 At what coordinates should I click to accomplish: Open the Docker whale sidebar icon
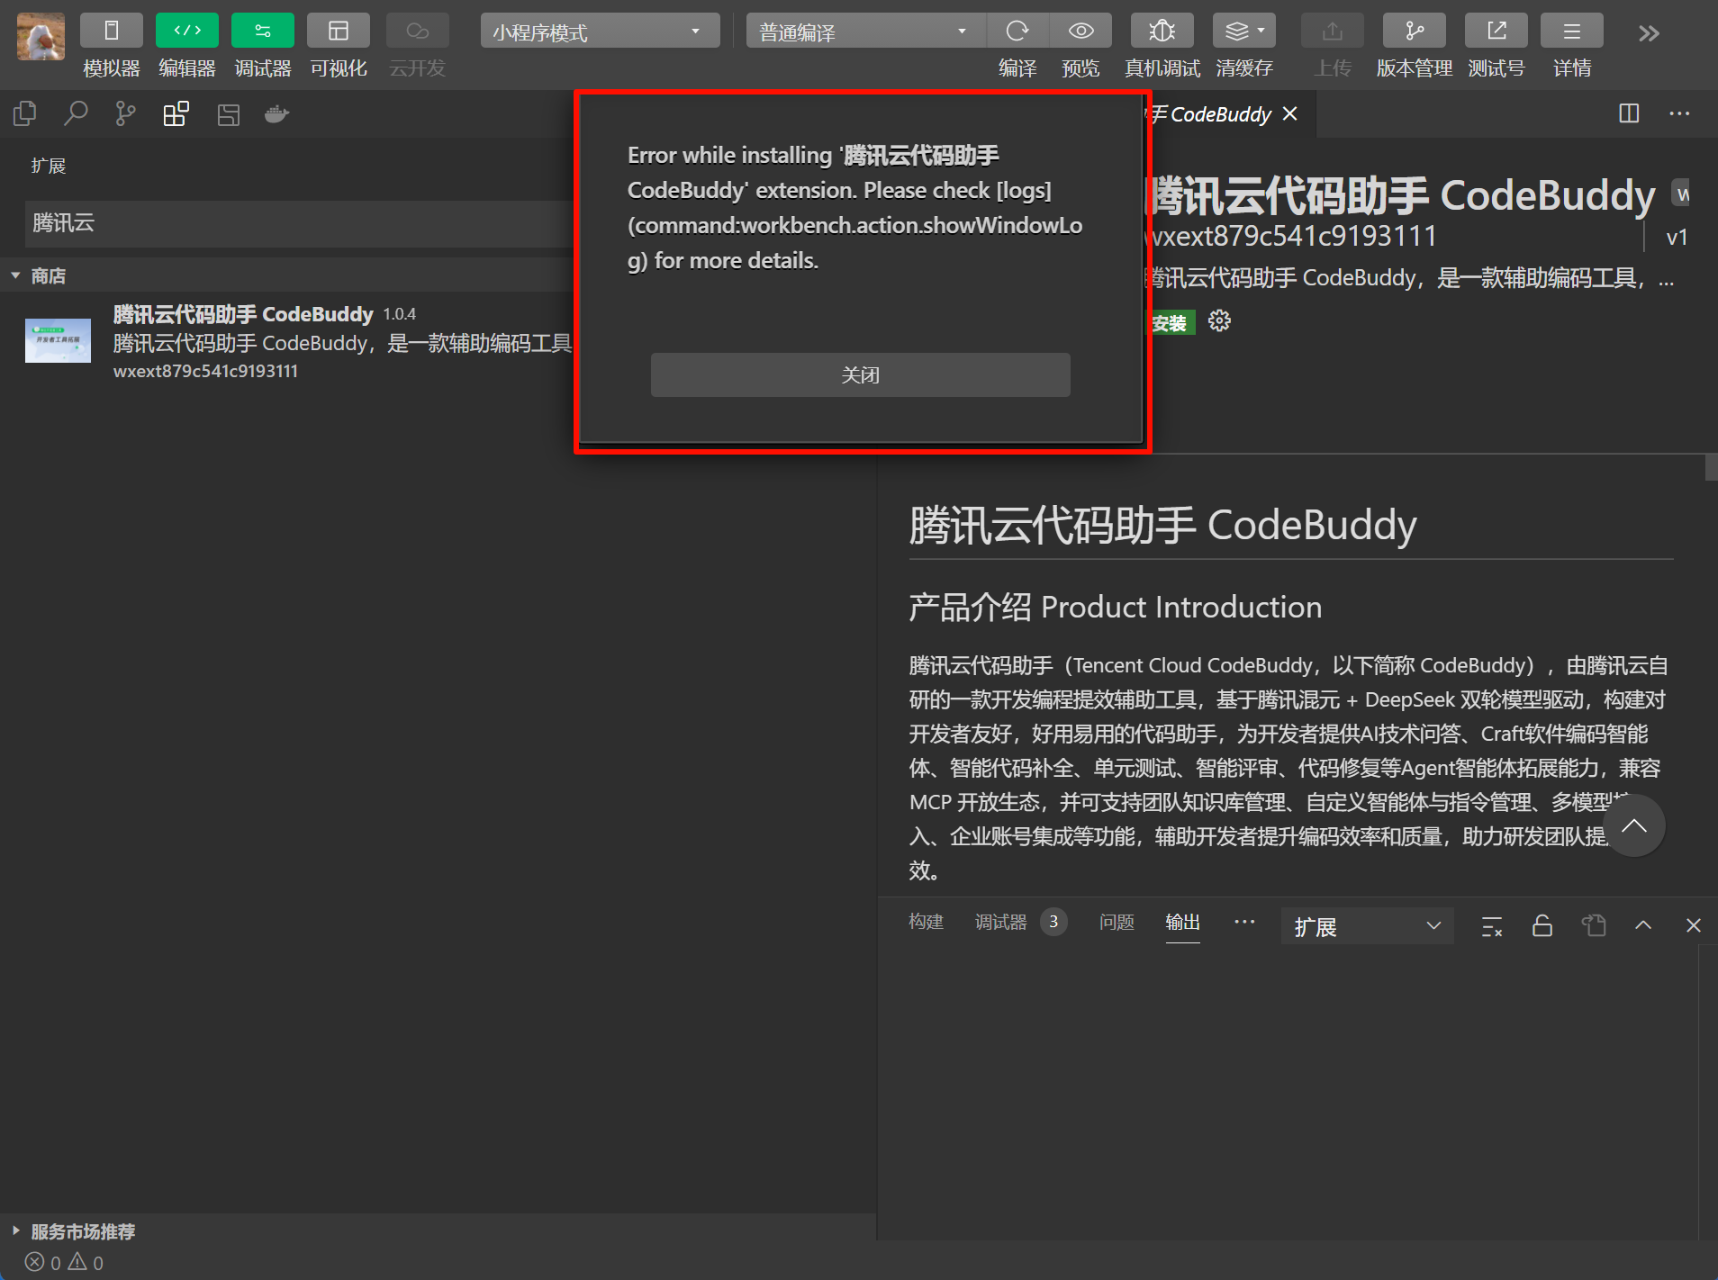276,114
